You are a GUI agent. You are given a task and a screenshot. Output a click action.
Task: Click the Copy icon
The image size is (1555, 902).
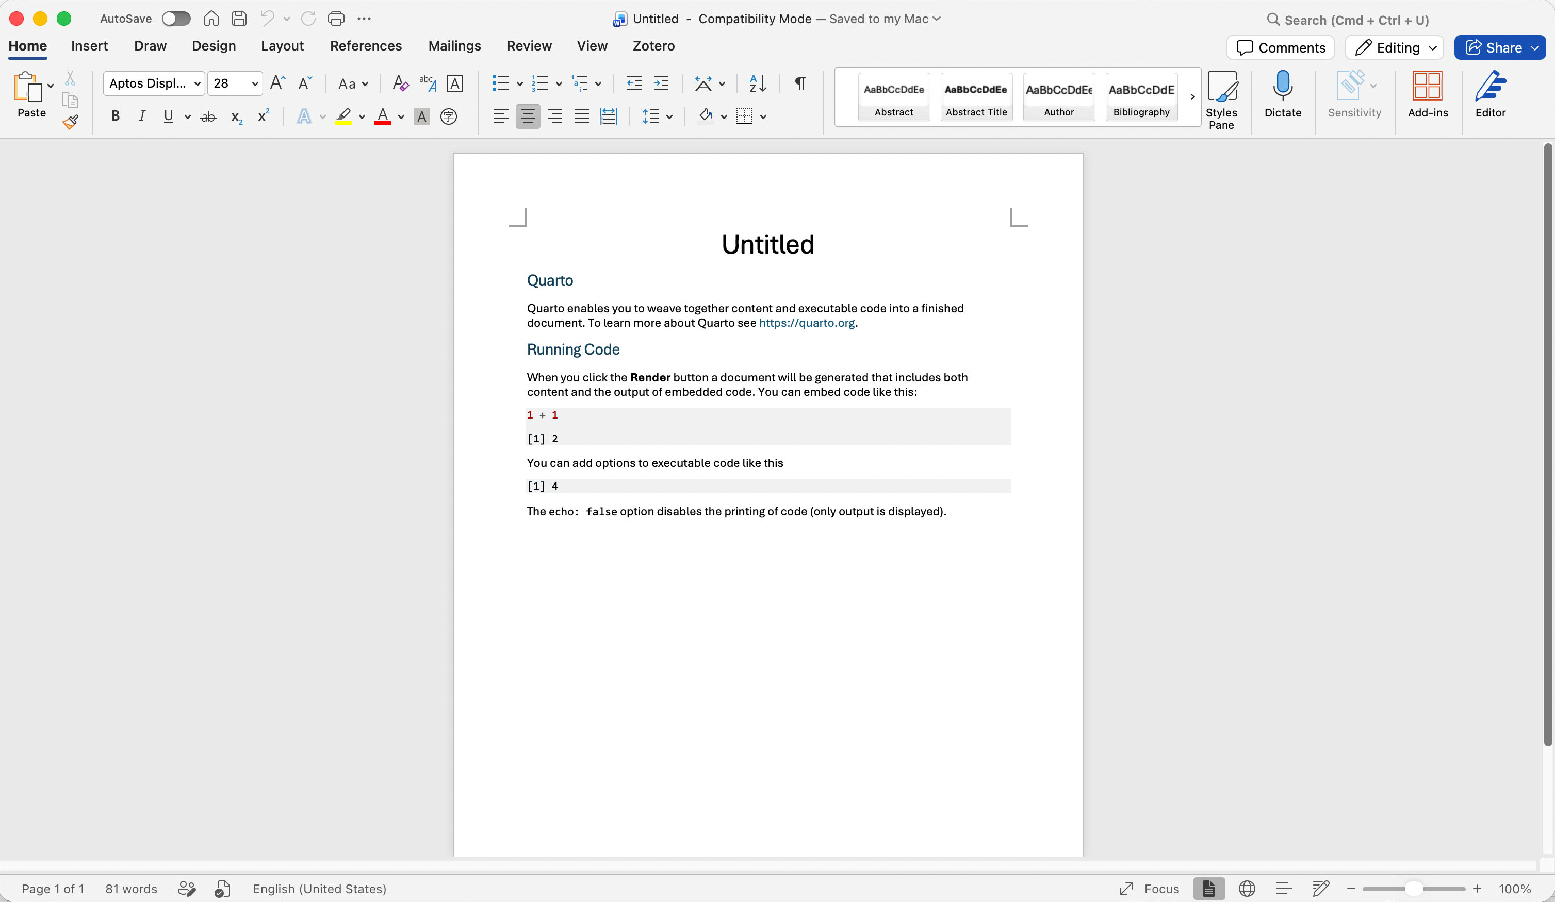click(x=70, y=101)
